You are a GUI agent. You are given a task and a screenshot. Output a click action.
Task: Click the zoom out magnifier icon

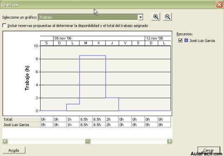(168, 17)
